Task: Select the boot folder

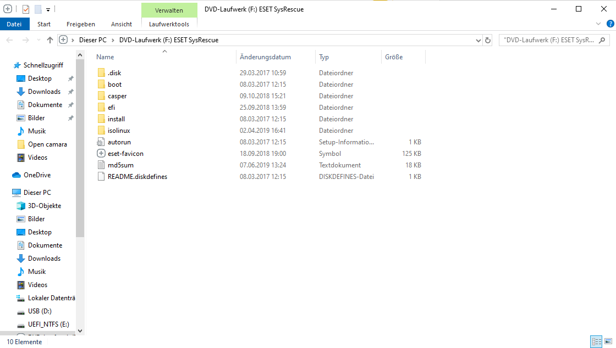Action: [115, 85]
